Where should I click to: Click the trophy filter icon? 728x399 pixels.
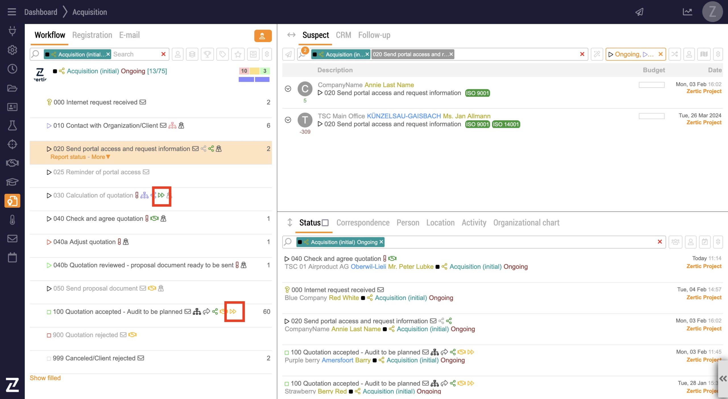point(207,54)
